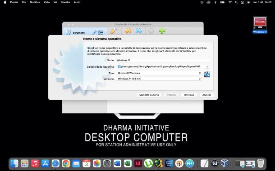This screenshot has height=171, width=275.
Task: Open Spotlight search in the menu bar
Action: tap(236, 2)
